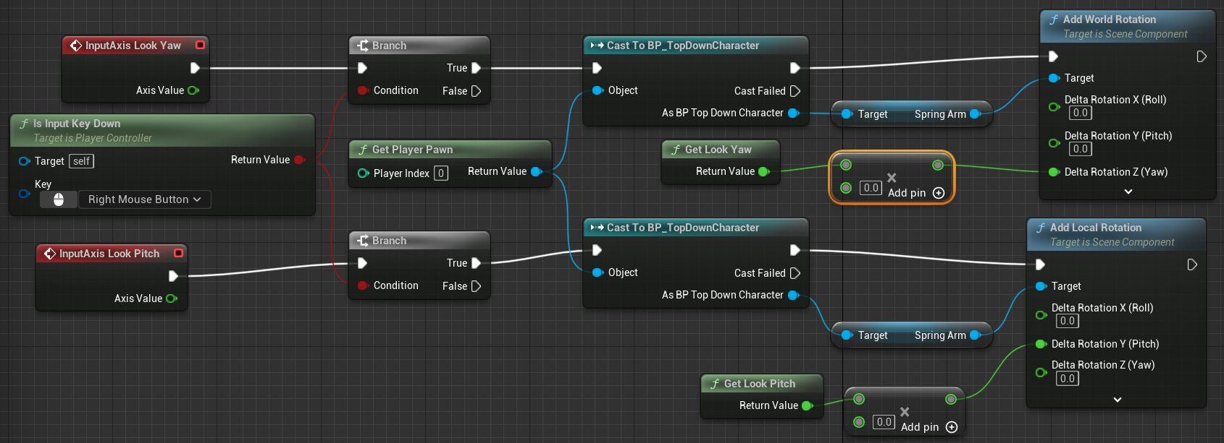This screenshot has width=1224, height=443.
Task: Select the Get Player Pawn node title
Action: click(x=412, y=150)
